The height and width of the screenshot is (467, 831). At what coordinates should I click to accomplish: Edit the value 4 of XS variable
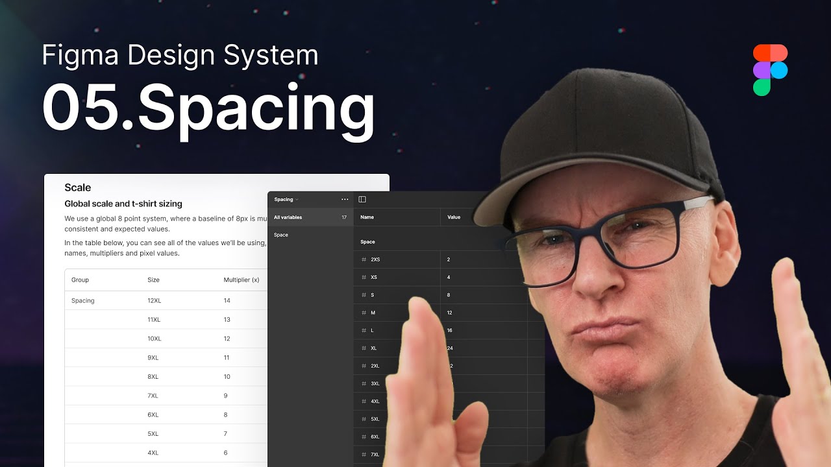[449, 277]
